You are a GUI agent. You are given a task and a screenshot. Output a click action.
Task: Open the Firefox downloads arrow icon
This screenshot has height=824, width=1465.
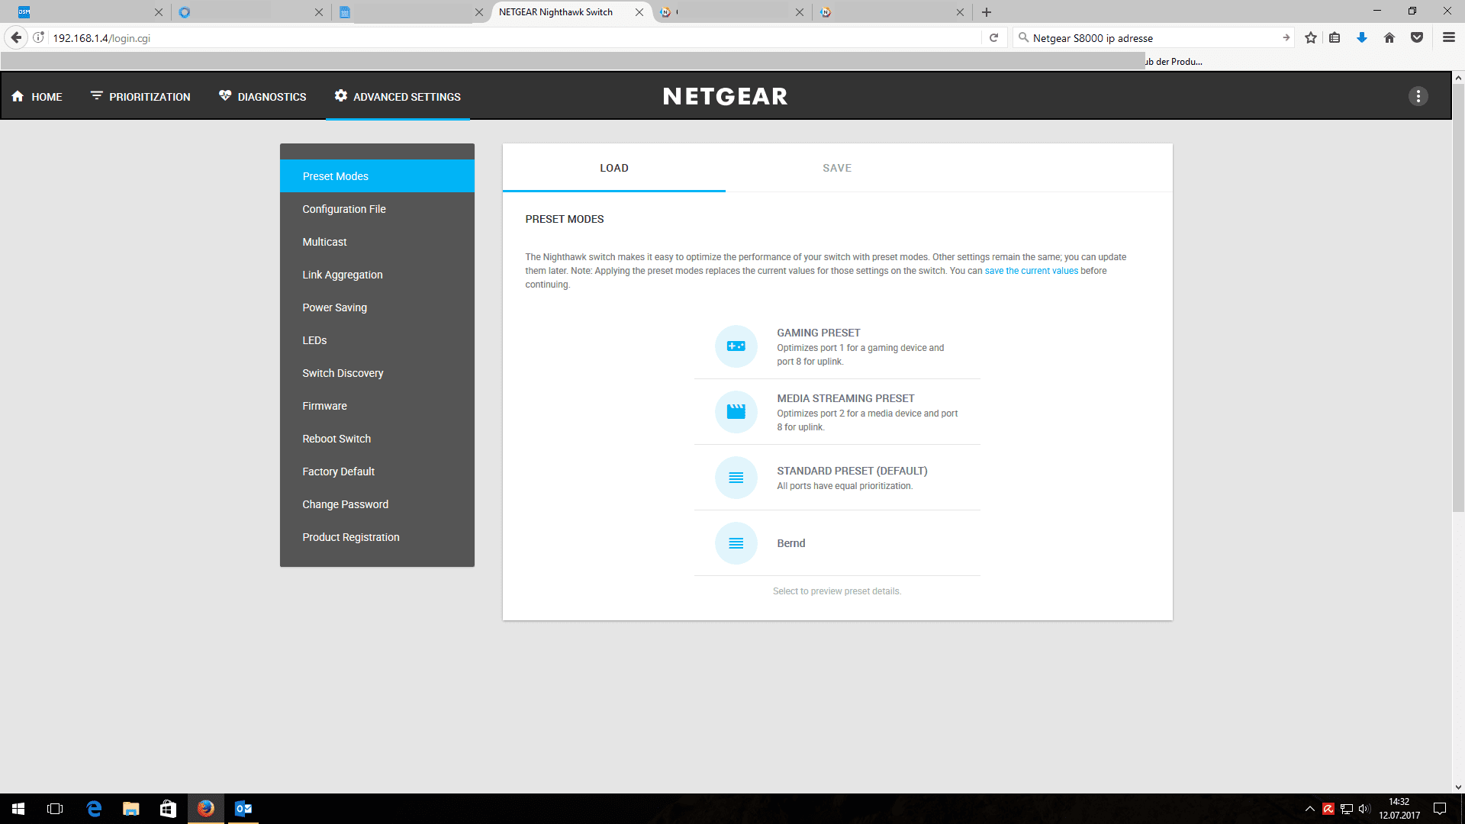click(1361, 37)
